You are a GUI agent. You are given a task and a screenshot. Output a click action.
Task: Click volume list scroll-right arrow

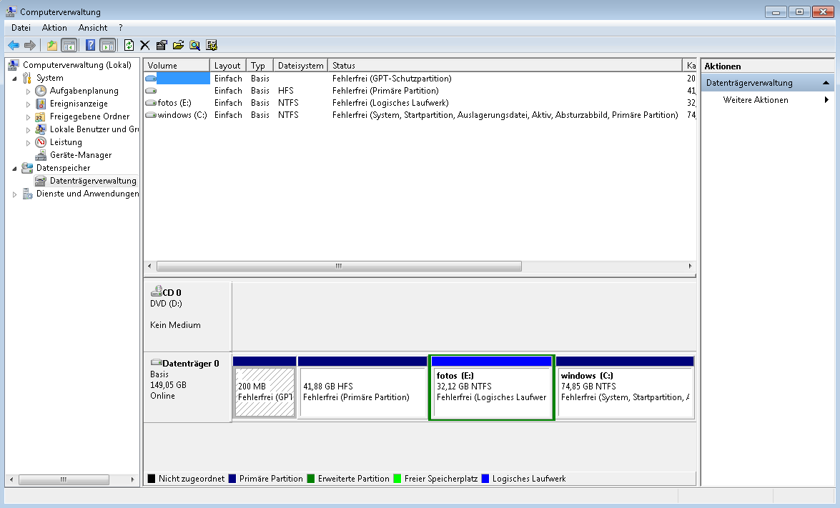point(690,266)
